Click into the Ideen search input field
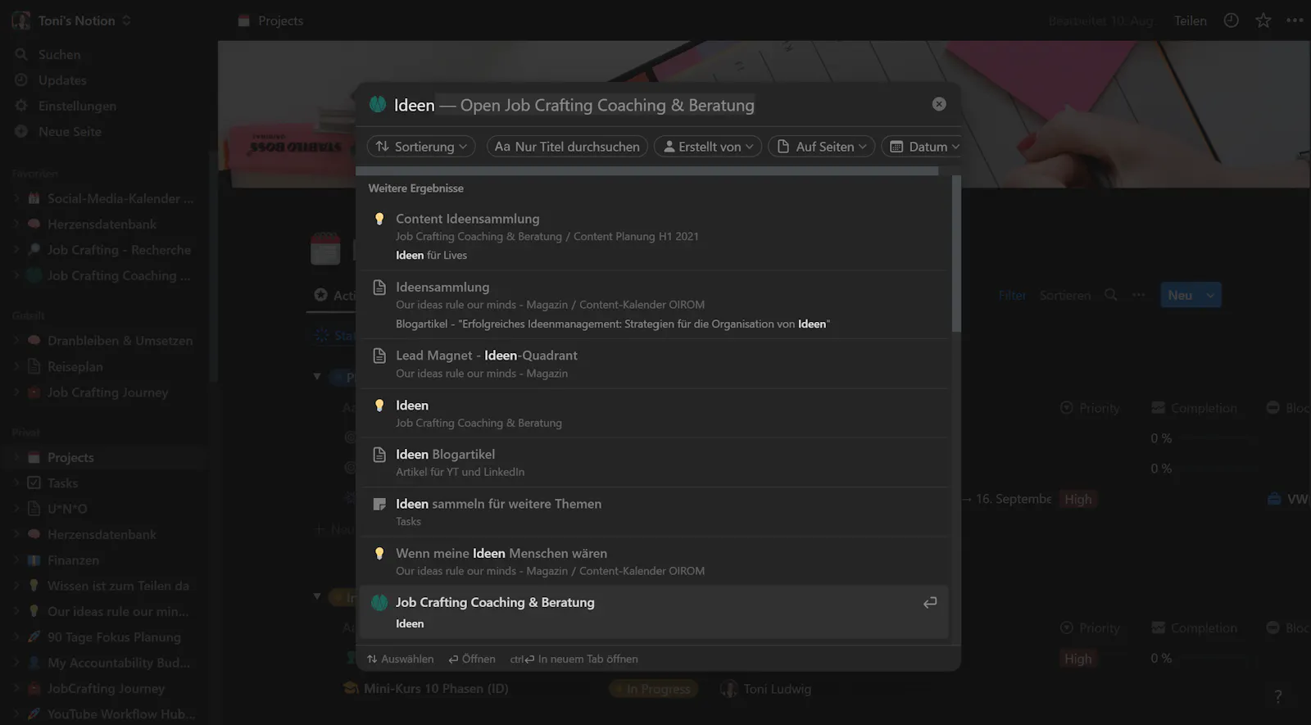This screenshot has height=725, width=1311. click(655, 105)
